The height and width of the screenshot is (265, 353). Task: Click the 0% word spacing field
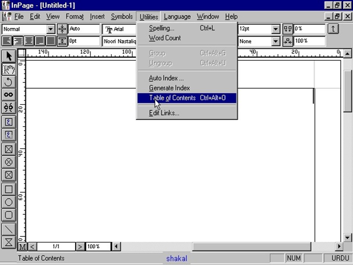pos(309,29)
